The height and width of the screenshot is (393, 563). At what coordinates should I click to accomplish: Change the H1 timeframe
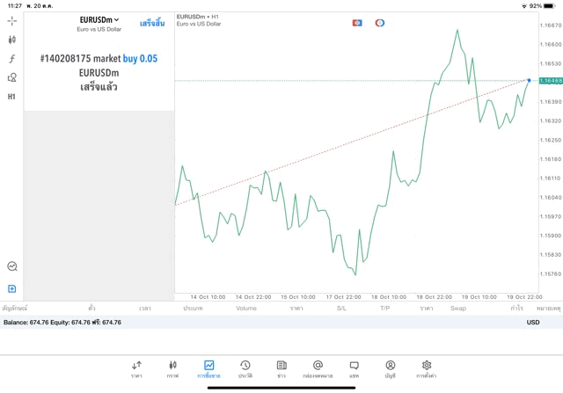point(11,97)
